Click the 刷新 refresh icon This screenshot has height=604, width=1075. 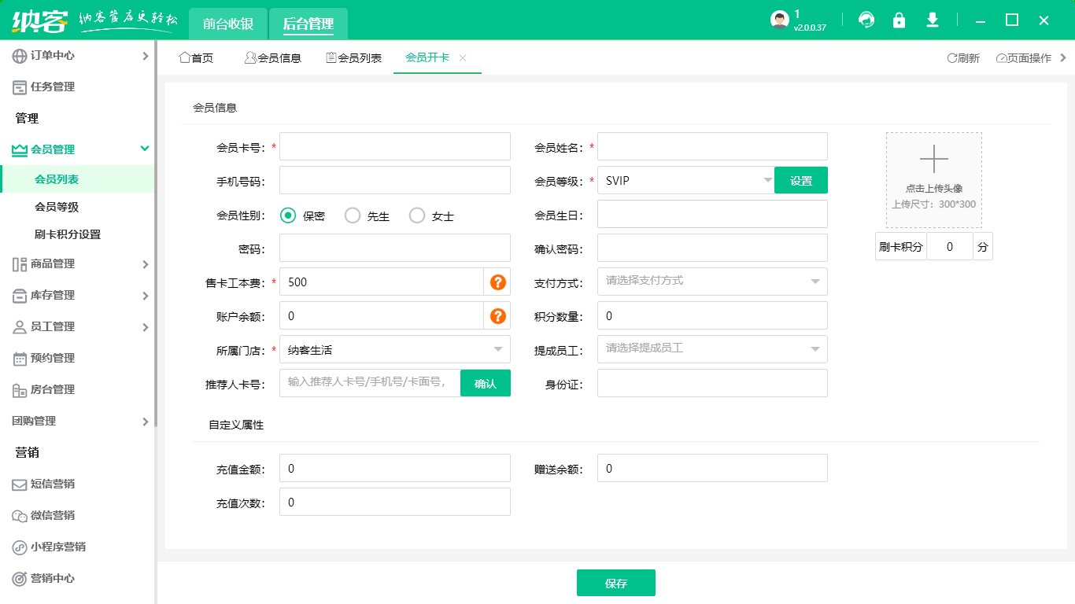[x=951, y=58]
